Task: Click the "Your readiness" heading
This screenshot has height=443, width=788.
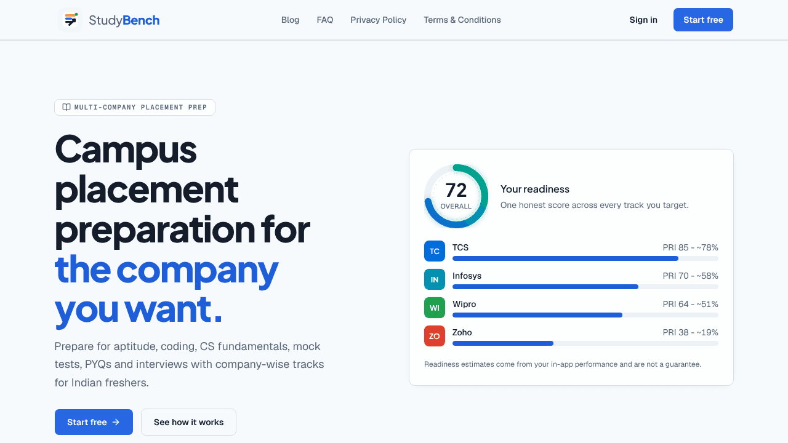Action: tap(535, 189)
